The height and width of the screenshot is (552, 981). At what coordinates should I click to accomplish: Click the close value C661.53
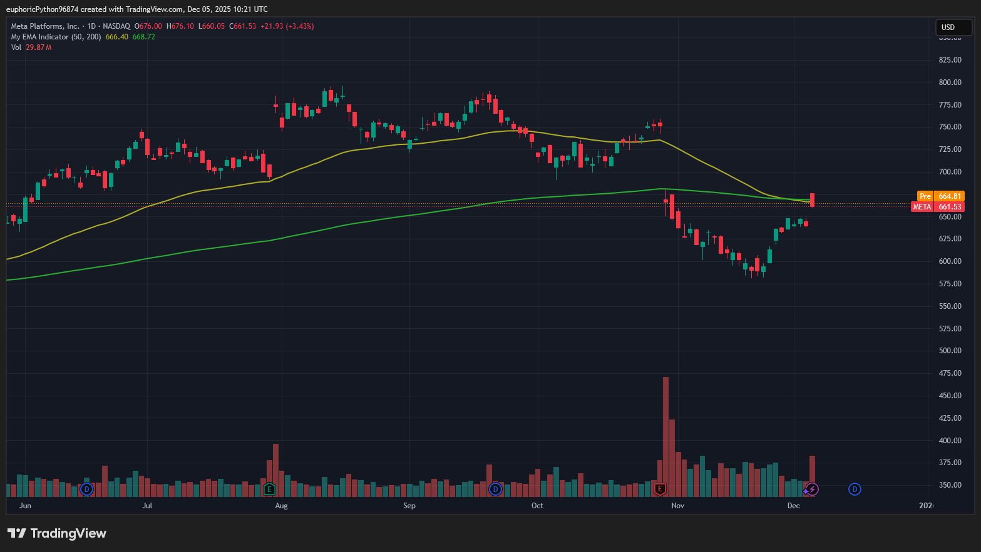tap(243, 26)
